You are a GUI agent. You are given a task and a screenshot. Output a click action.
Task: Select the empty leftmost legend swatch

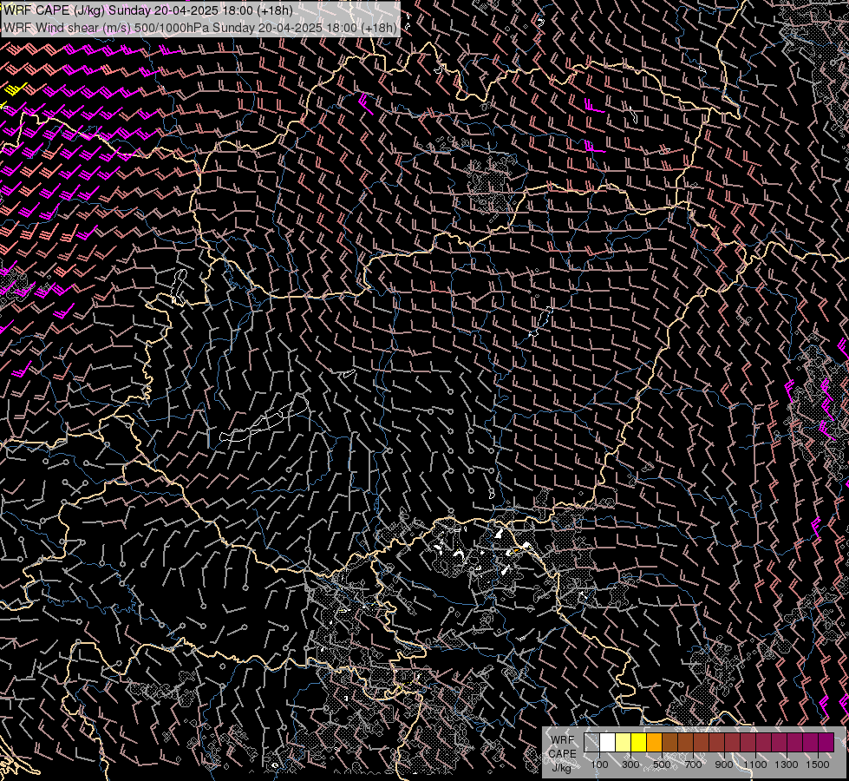point(591,742)
